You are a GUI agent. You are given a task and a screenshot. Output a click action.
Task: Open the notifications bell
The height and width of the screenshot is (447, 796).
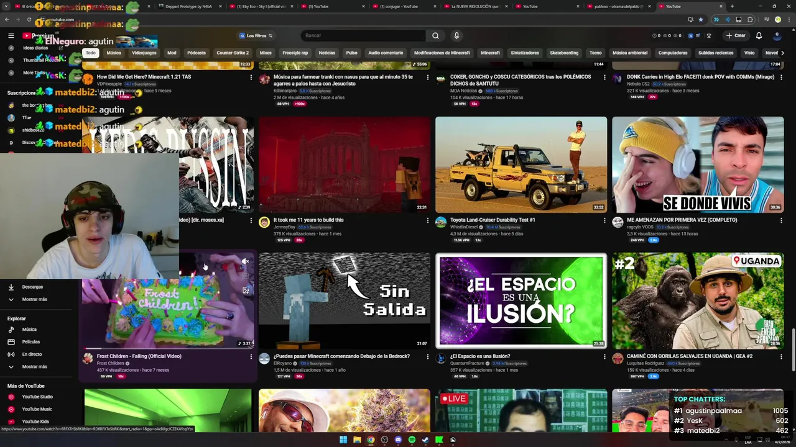point(759,35)
